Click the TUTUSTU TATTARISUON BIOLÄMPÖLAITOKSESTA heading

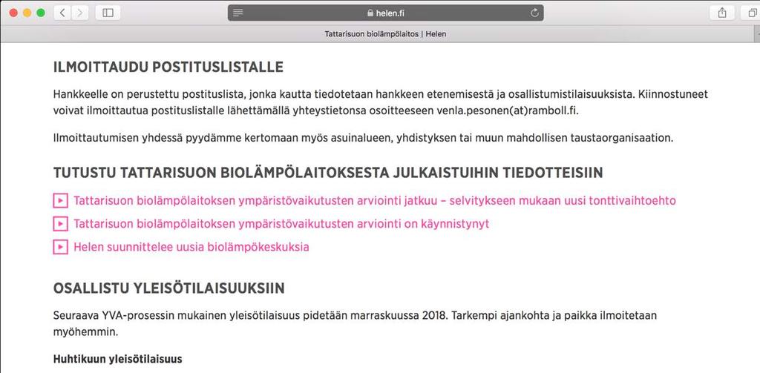tap(327, 173)
